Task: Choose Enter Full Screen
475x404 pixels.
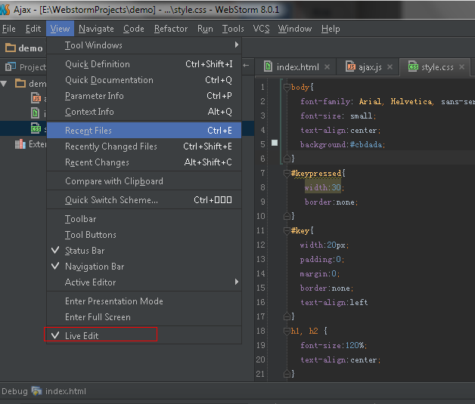Action: click(144, 317)
